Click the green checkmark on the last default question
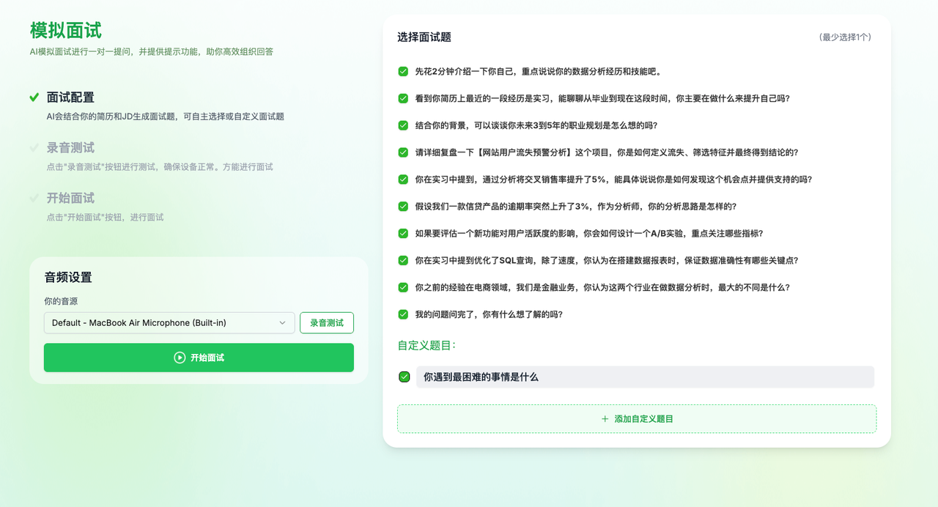Screen dimensions: 938x507 [x=402, y=314]
